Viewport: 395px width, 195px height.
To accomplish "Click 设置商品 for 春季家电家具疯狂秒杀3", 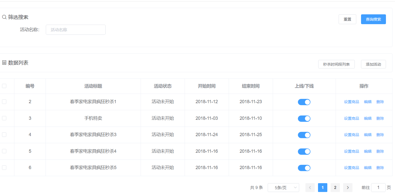I will [351, 135].
